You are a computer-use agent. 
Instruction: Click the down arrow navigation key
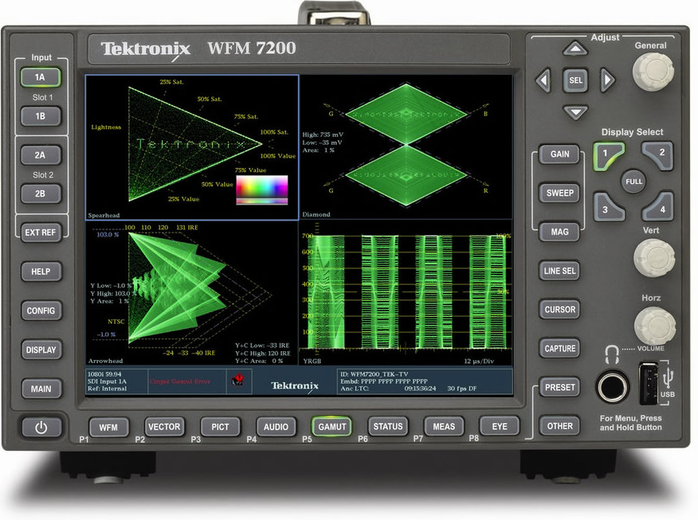(575, 112)
